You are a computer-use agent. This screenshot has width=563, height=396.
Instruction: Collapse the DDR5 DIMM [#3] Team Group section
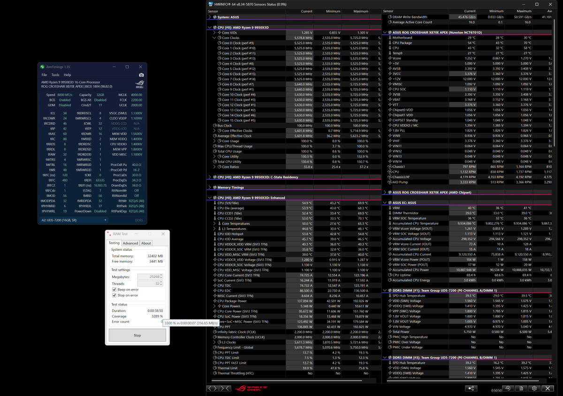click(385, 358)
